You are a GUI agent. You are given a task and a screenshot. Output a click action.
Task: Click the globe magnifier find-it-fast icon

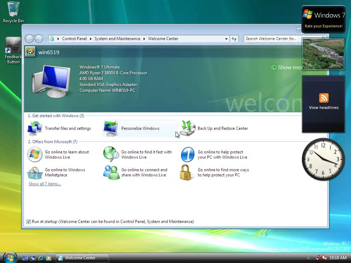111,154
